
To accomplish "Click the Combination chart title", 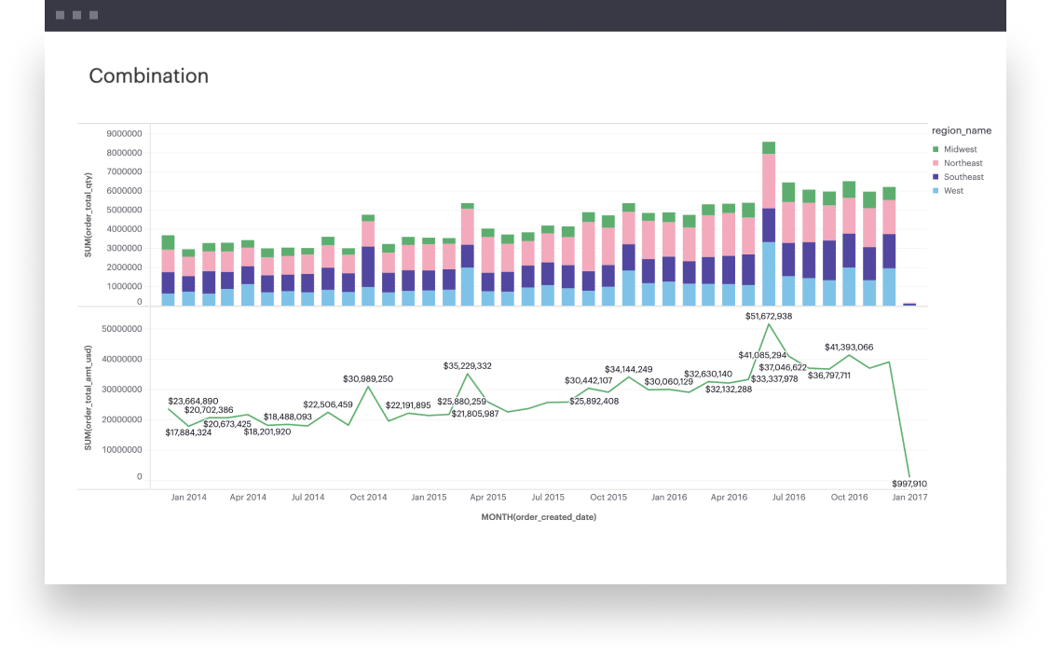I will pyautogui.click(x=148, y=76).
